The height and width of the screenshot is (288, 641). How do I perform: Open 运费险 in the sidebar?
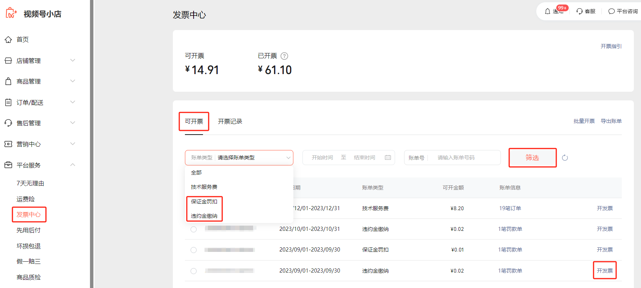26,199
